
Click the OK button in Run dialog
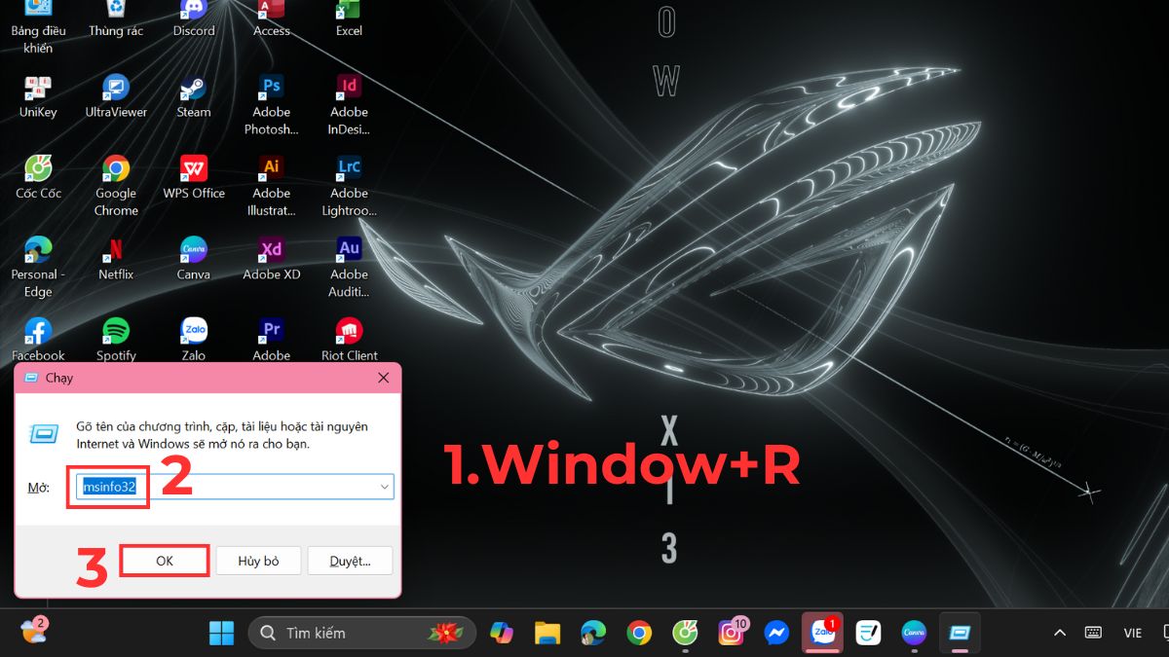(x=164, y=561)
